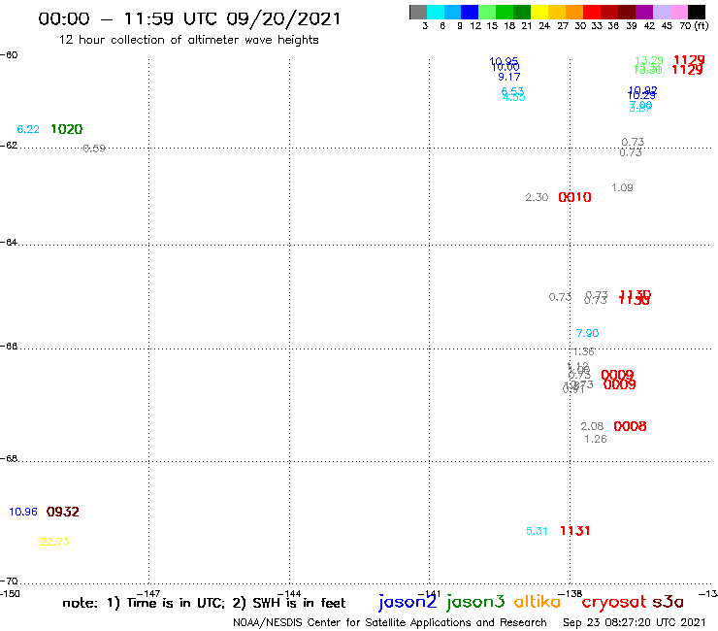Select the green time label '1020'

point(66,129)
